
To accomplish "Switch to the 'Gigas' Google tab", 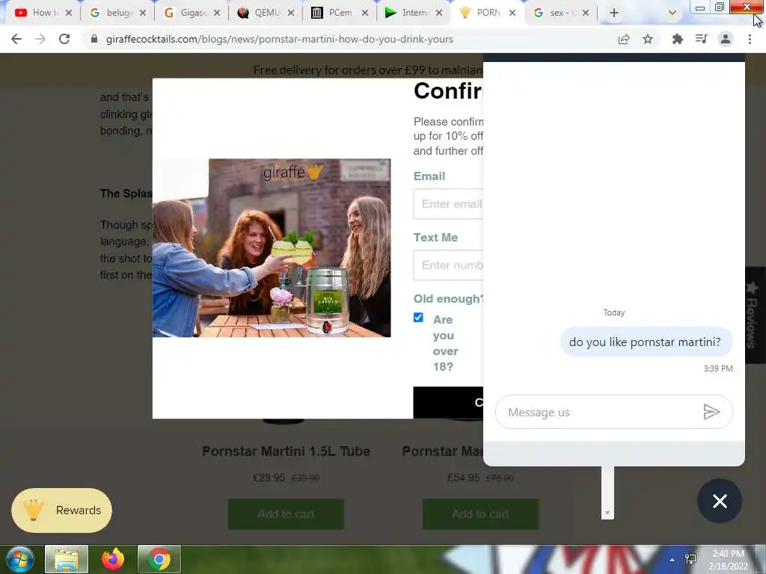I will click(x=186, y=13).
